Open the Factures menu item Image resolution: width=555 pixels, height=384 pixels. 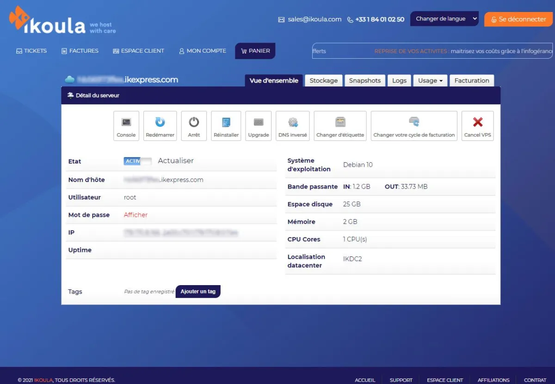(x=80, y=51)
